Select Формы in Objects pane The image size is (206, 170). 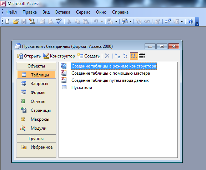(x=36, y=92)
